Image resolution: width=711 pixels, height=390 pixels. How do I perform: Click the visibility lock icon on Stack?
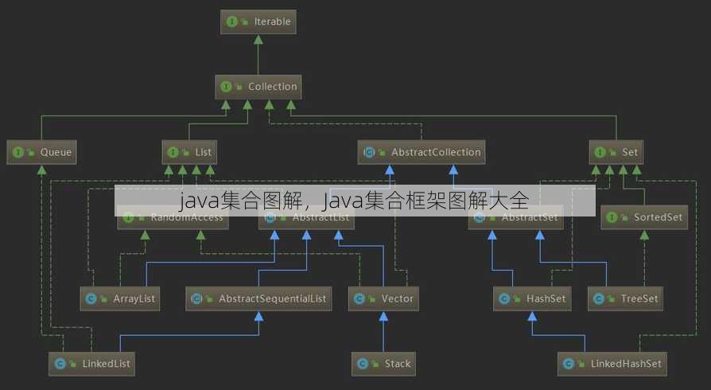tap(375, 364)
